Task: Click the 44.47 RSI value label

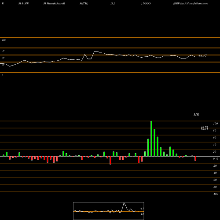Action: [x=202, y=56]
